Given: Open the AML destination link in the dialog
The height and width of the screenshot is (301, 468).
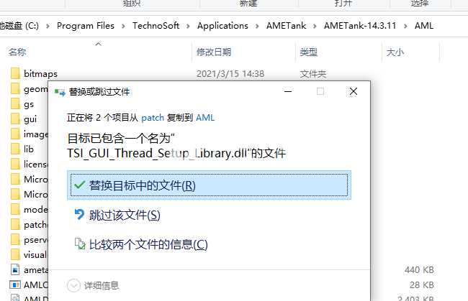Looking at the screenshot, I should click(205, 117).
